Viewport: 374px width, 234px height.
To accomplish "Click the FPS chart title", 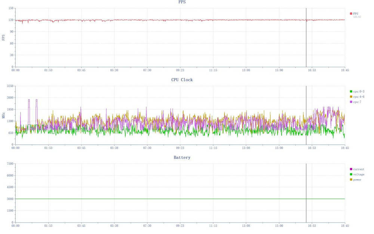I will (x=182, y=2).
